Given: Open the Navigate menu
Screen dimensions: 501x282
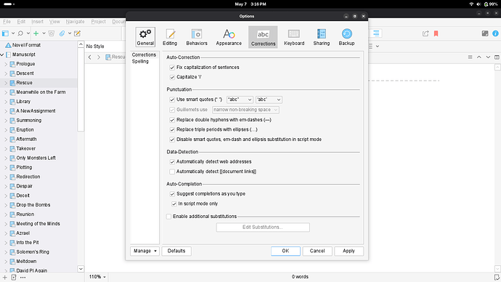Looking at the screenshot, I should [75, 21].
